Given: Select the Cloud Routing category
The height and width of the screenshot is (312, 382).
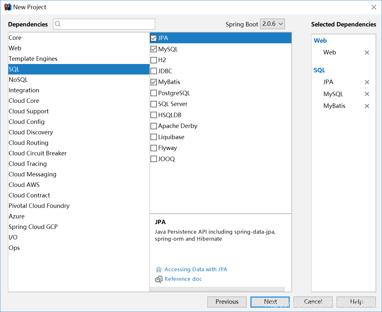Looking at the screenshot, I should coord(79,143).
